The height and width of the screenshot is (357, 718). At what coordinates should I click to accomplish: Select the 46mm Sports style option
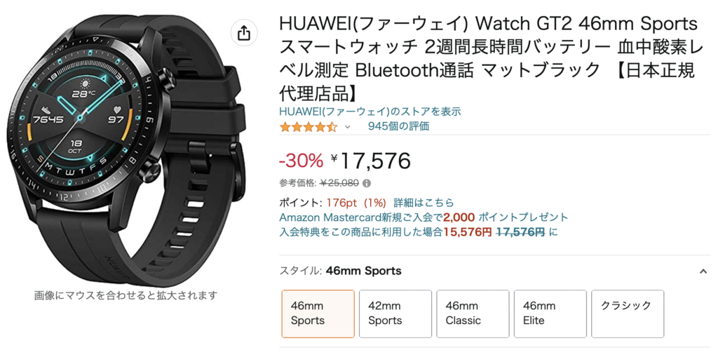318,314
